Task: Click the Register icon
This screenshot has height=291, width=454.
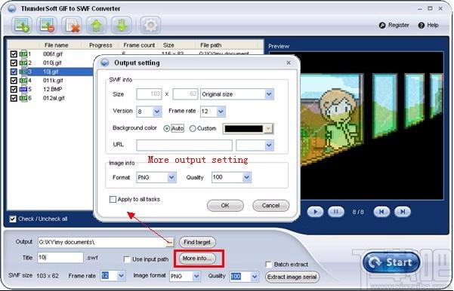Action: [382, 25]
